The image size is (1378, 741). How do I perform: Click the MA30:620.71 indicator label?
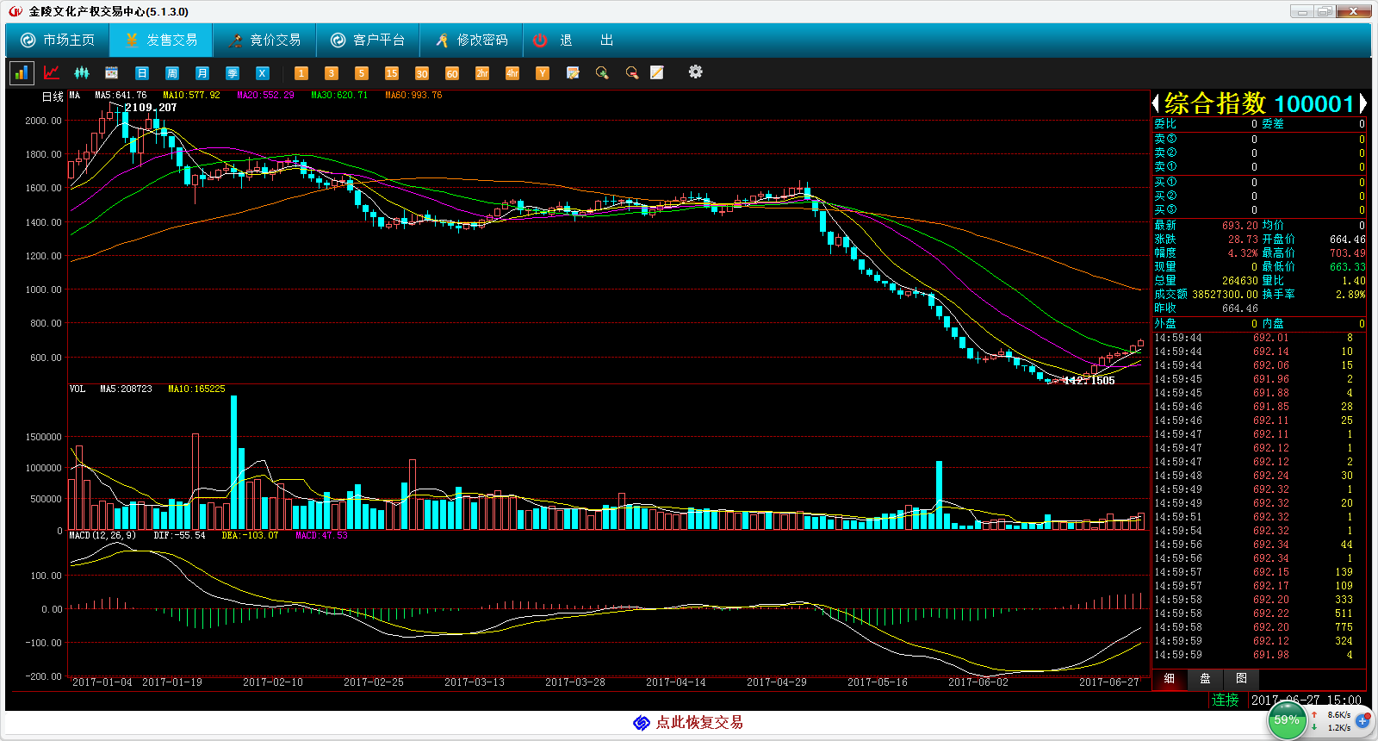[339, 96]
